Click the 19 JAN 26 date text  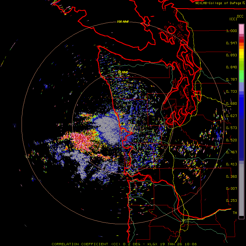172,244
